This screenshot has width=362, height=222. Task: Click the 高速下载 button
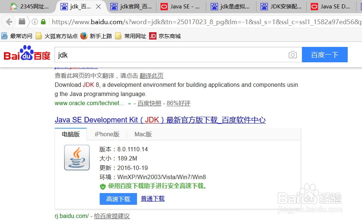[x=118, y=199]
